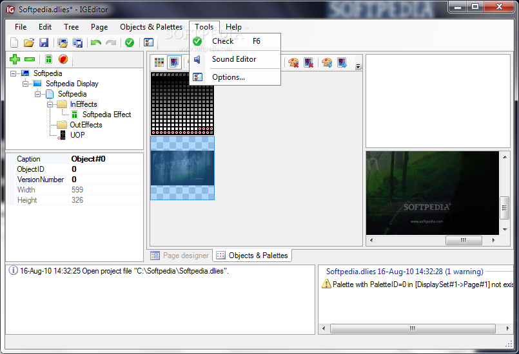
Task: Click the export object icon
Action: pos(342,62)
